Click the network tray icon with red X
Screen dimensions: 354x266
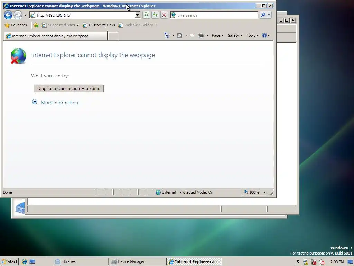pos(313,262)
